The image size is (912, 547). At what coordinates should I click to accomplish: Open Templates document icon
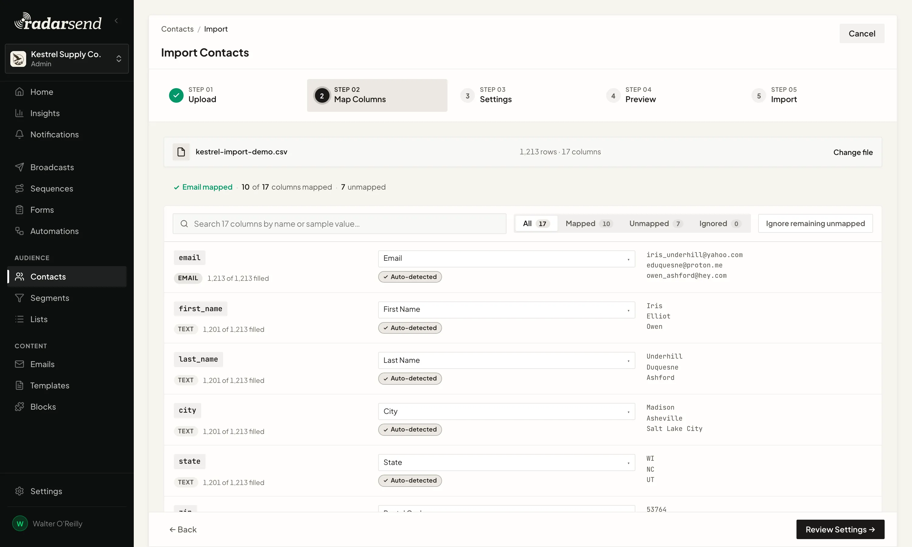[x=19, y=386]
